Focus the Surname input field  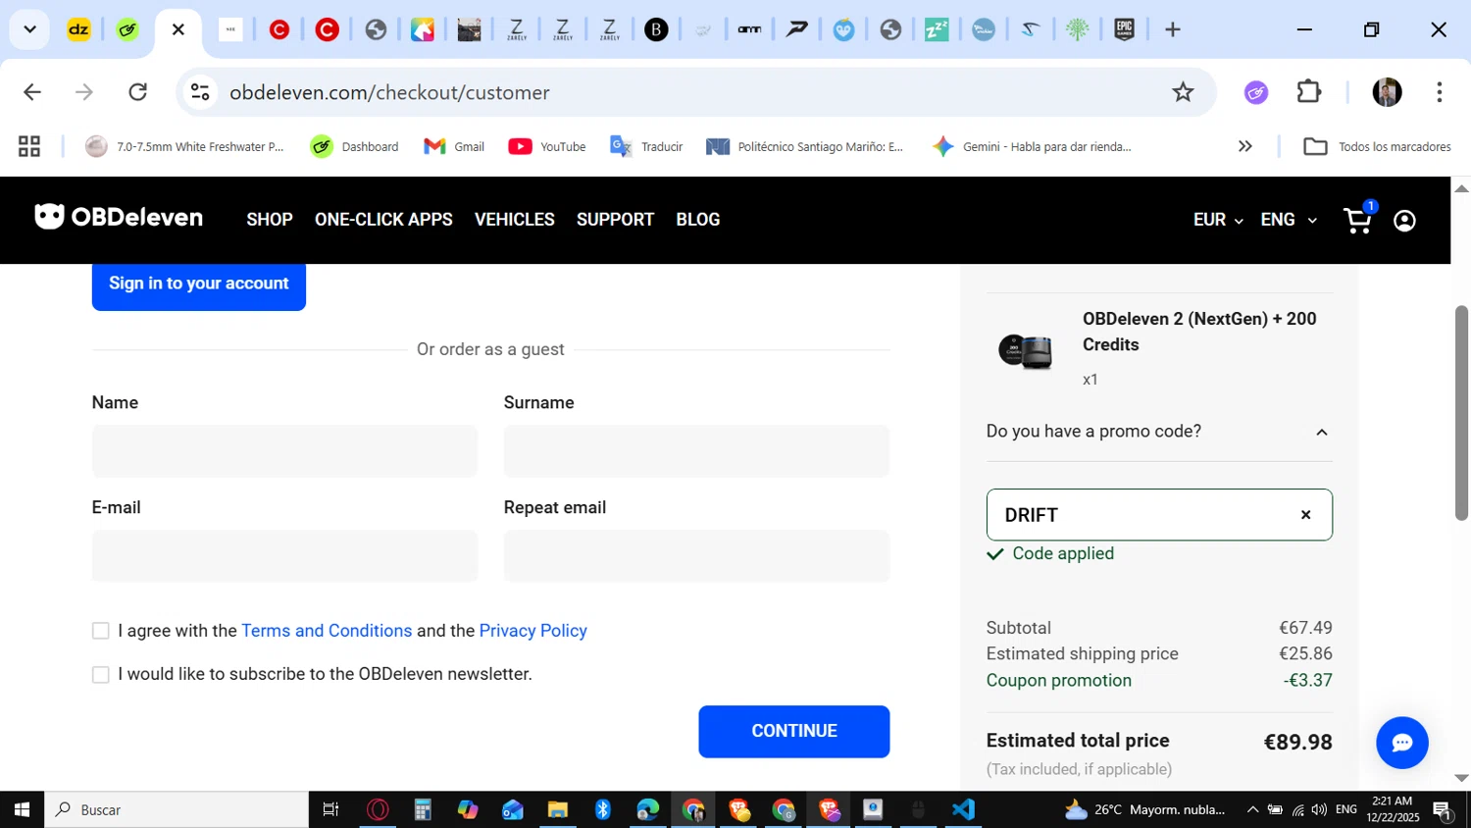point(696,451)
